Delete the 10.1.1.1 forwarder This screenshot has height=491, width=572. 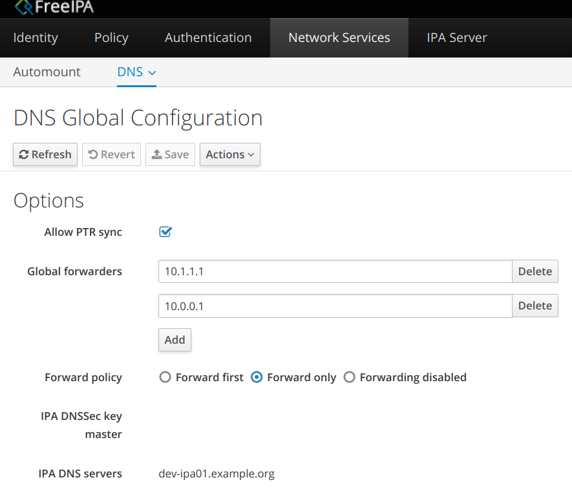click(535, 271)
